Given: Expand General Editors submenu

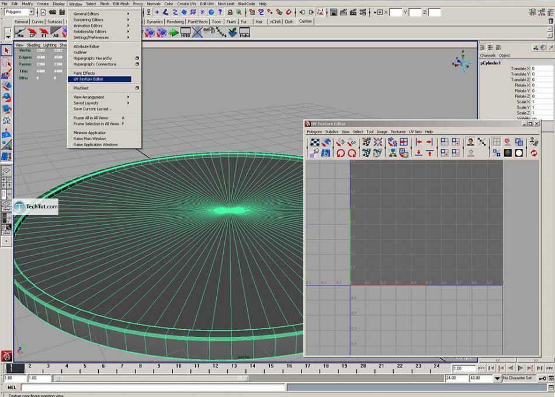Looking at the screenshot, I should [101, 14].
